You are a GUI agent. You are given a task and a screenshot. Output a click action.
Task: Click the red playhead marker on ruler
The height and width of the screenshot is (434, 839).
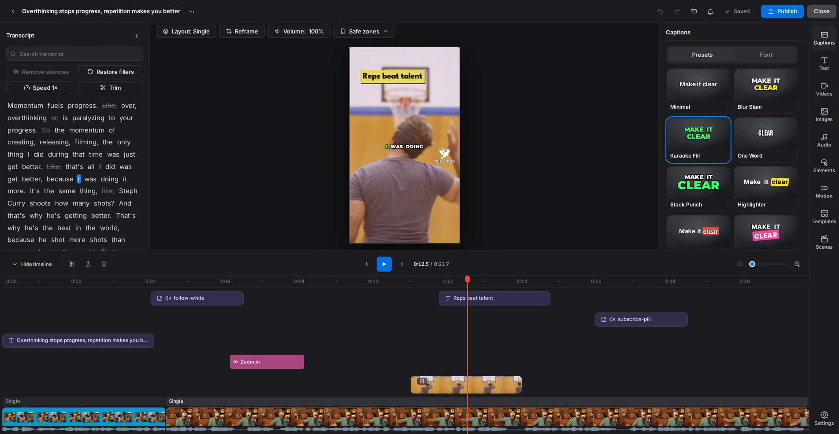coord(468,279)
